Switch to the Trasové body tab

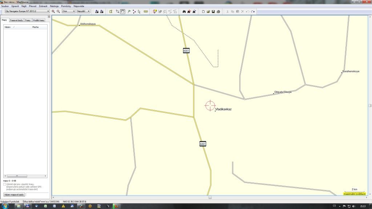pos(16,20)
